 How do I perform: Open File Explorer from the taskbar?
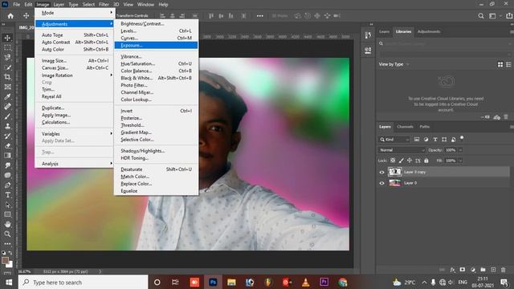(231, 282)
